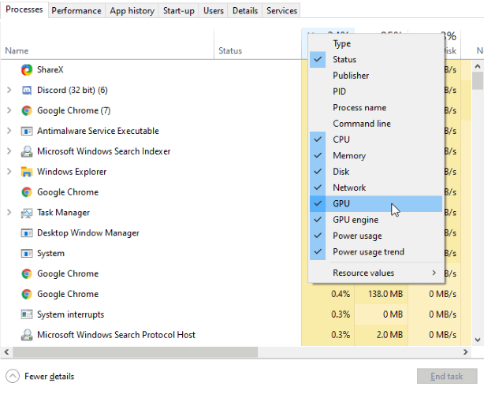The image size is (484, 394).
Task: Select the Processes tab
Action: coord(24,9)
